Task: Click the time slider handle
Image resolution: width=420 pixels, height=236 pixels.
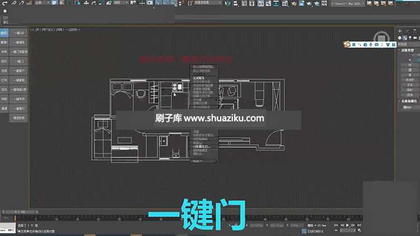Action: click(x=20, y=212)
